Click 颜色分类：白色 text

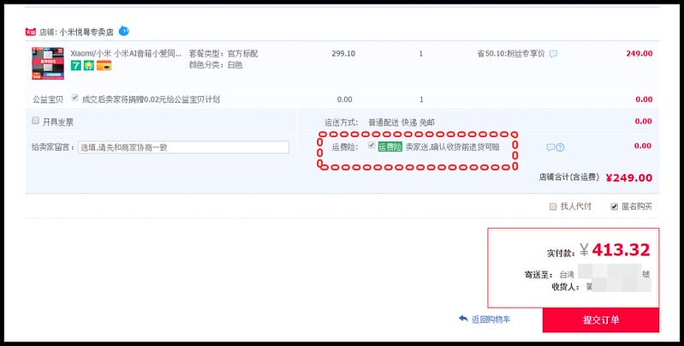216,65
